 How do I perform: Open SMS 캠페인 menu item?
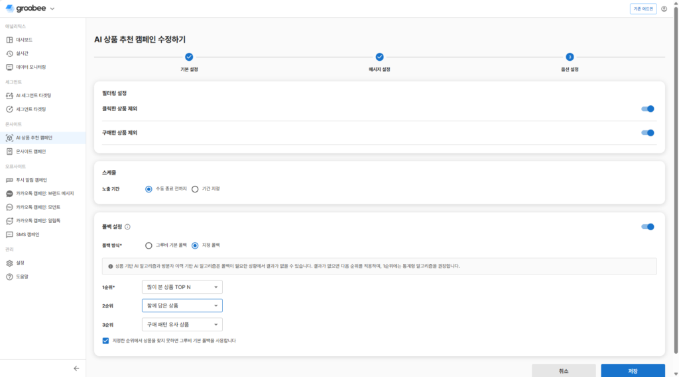click(x=43, y=235)
